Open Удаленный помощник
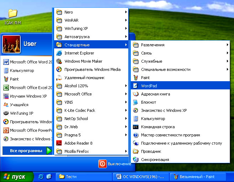The image size is (234, 182). pyautogui.click(x=91, y=78)
